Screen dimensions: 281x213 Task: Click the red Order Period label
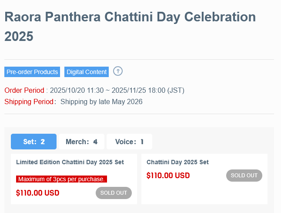[24, 91]
